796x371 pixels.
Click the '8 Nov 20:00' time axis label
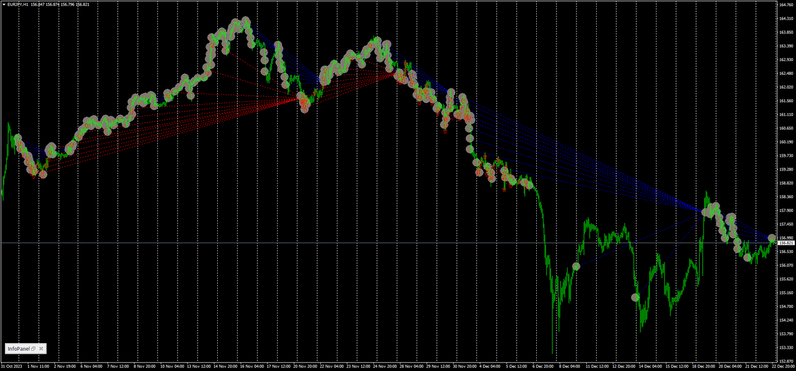144,366
